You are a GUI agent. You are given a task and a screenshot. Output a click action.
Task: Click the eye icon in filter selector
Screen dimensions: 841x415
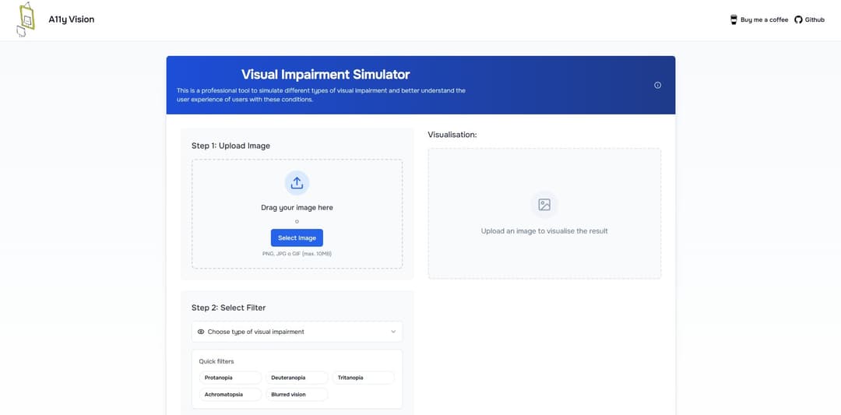tap(201, 332)
